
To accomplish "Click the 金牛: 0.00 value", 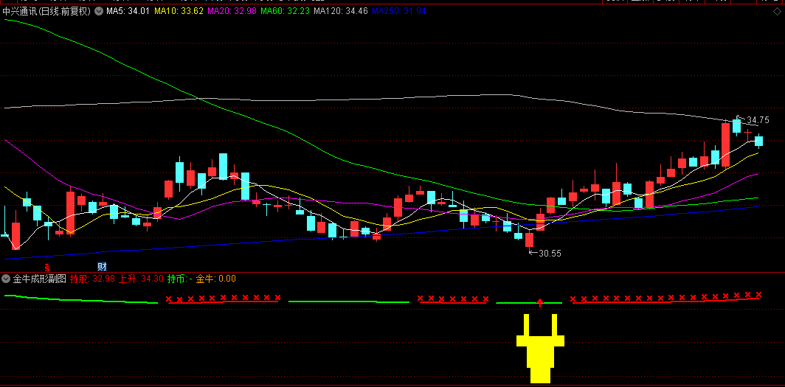I will [x=215, y=279].
